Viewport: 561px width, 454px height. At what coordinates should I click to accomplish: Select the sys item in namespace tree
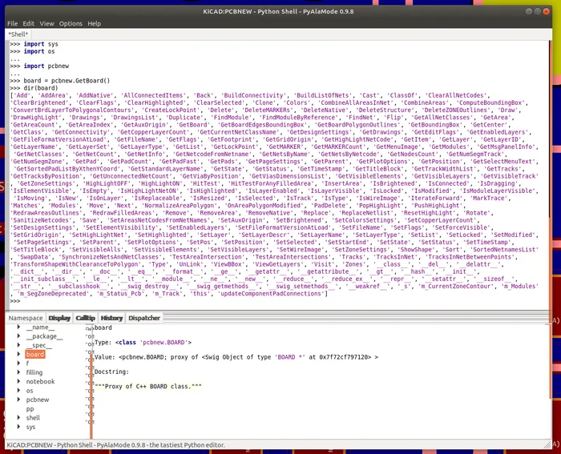click(x=30, y=428)
